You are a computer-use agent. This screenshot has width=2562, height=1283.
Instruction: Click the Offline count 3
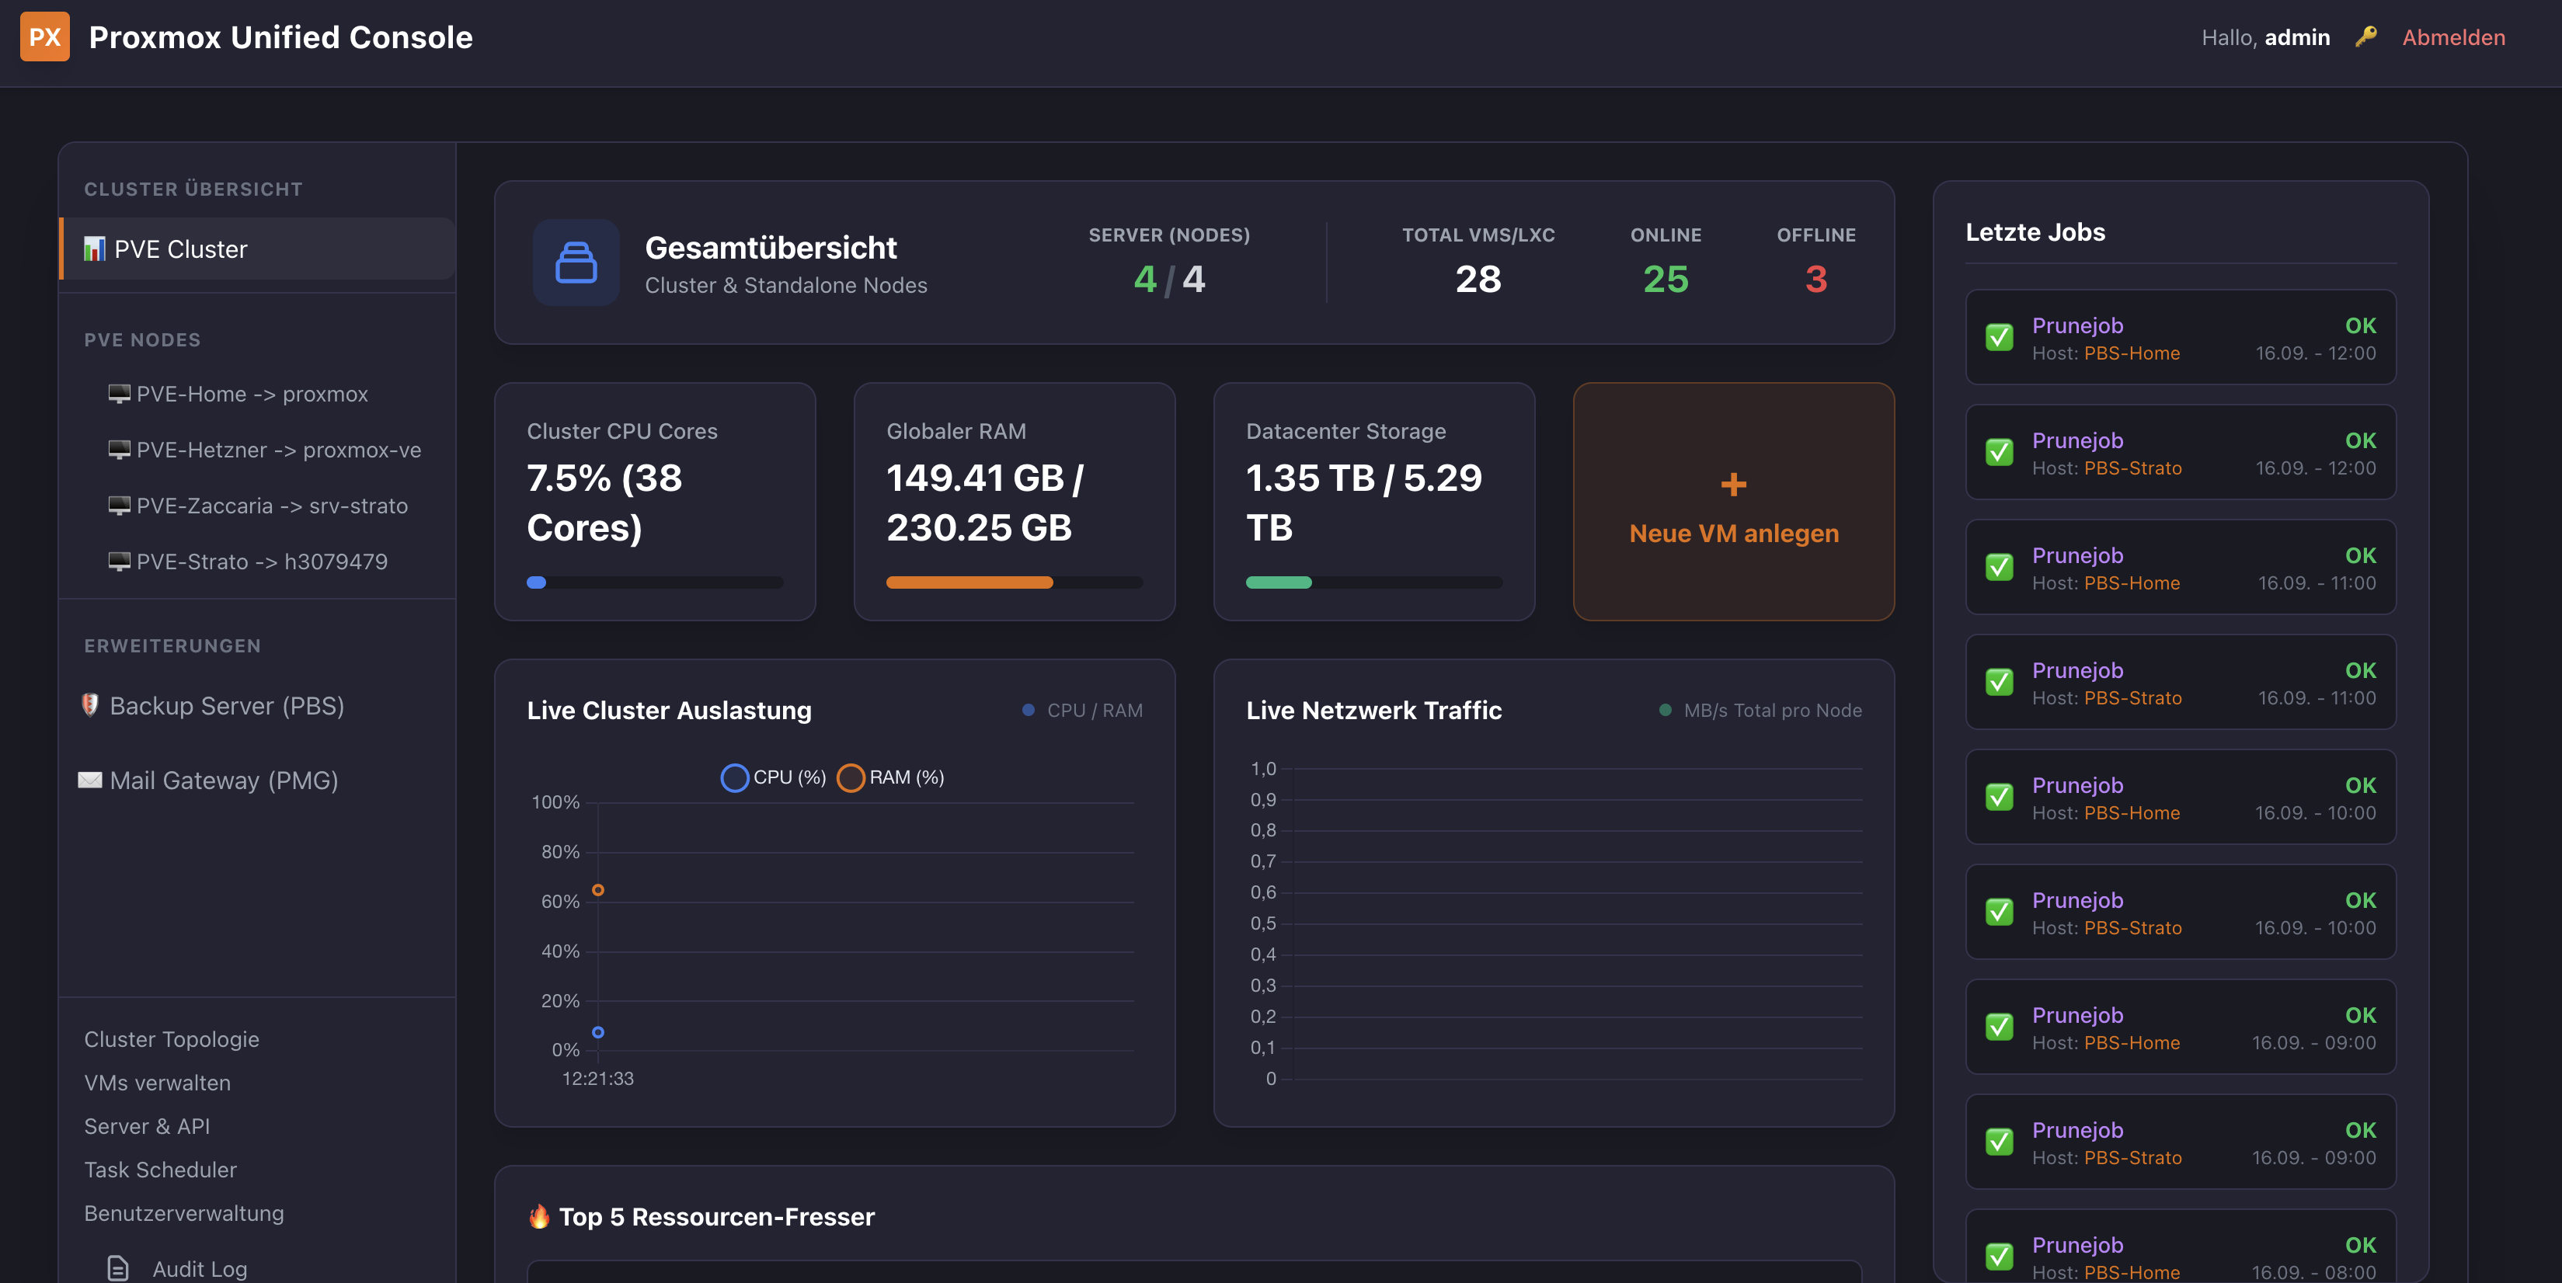tap(1815, 279)
